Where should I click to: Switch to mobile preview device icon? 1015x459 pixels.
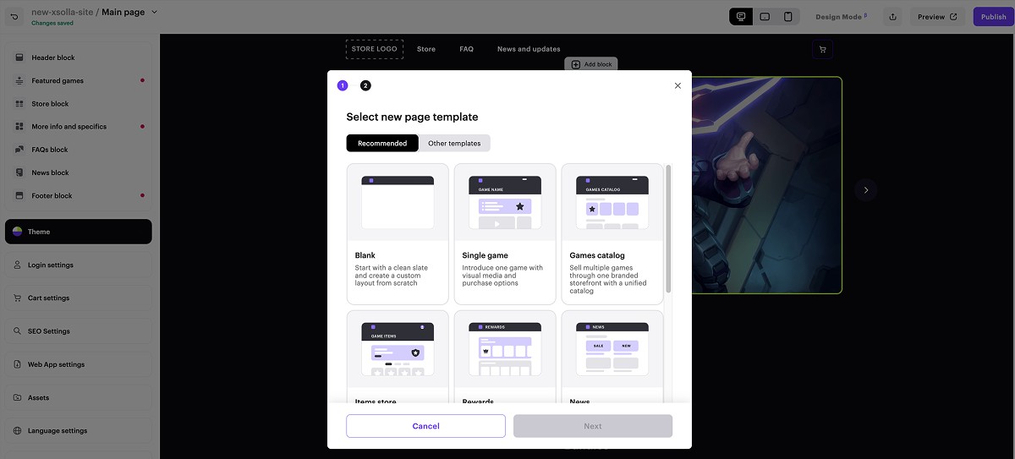click(x=788, y=17)
